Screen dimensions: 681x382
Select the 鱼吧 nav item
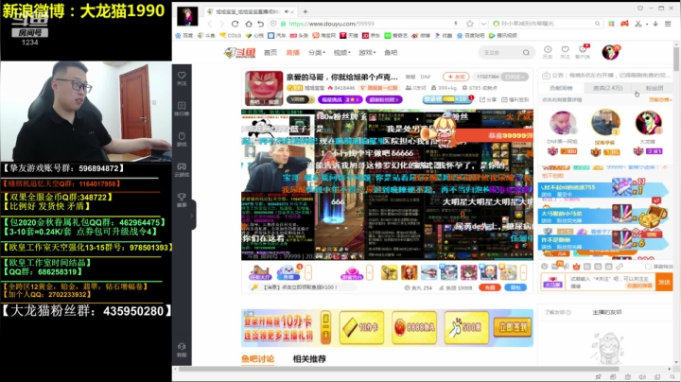click(x=391, y=53)
